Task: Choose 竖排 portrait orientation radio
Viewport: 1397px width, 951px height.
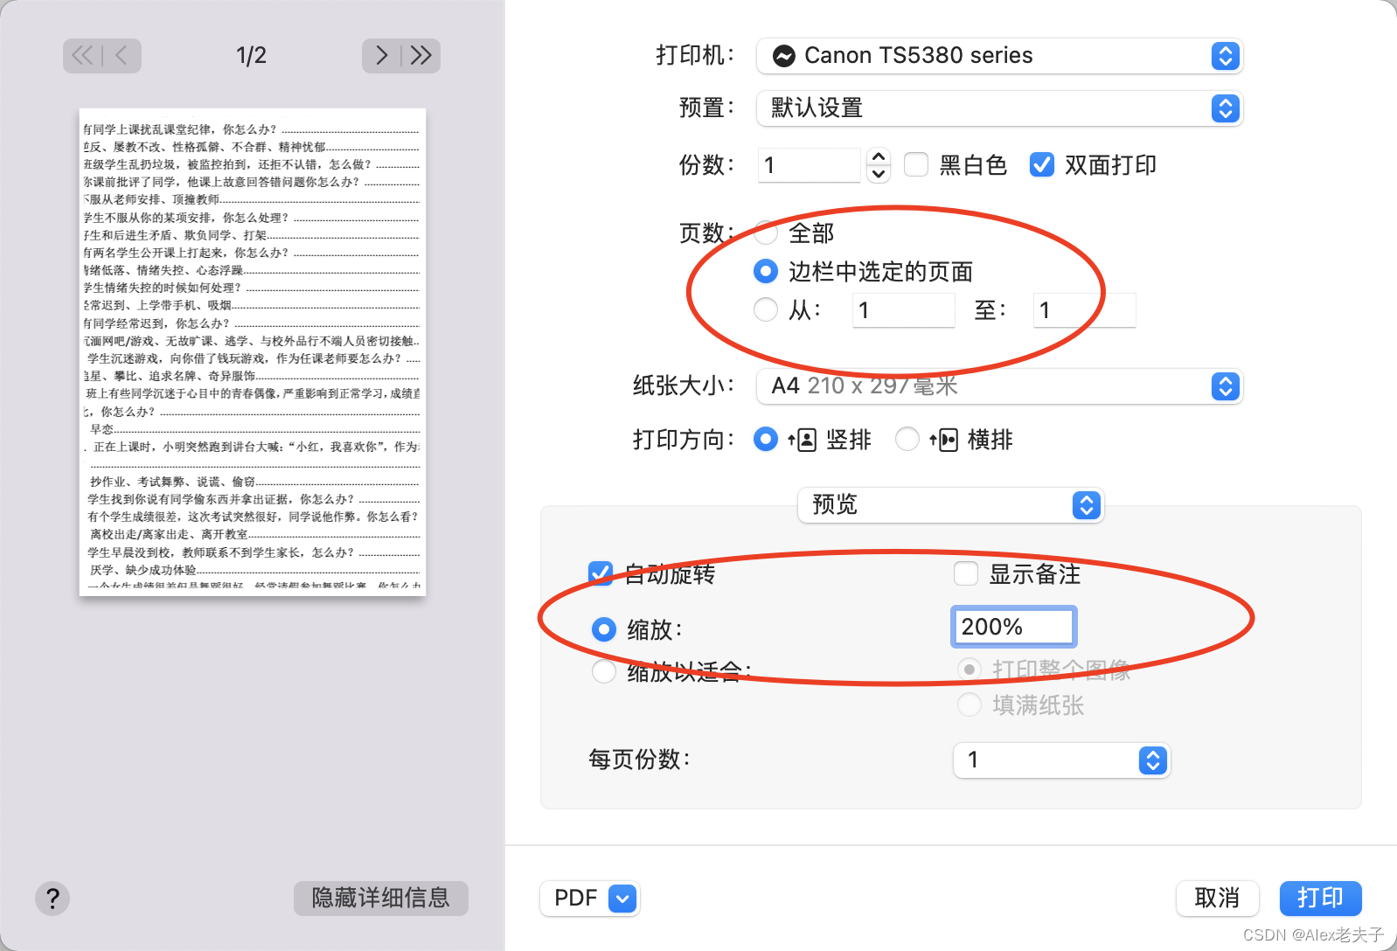Action: [766, 439]
